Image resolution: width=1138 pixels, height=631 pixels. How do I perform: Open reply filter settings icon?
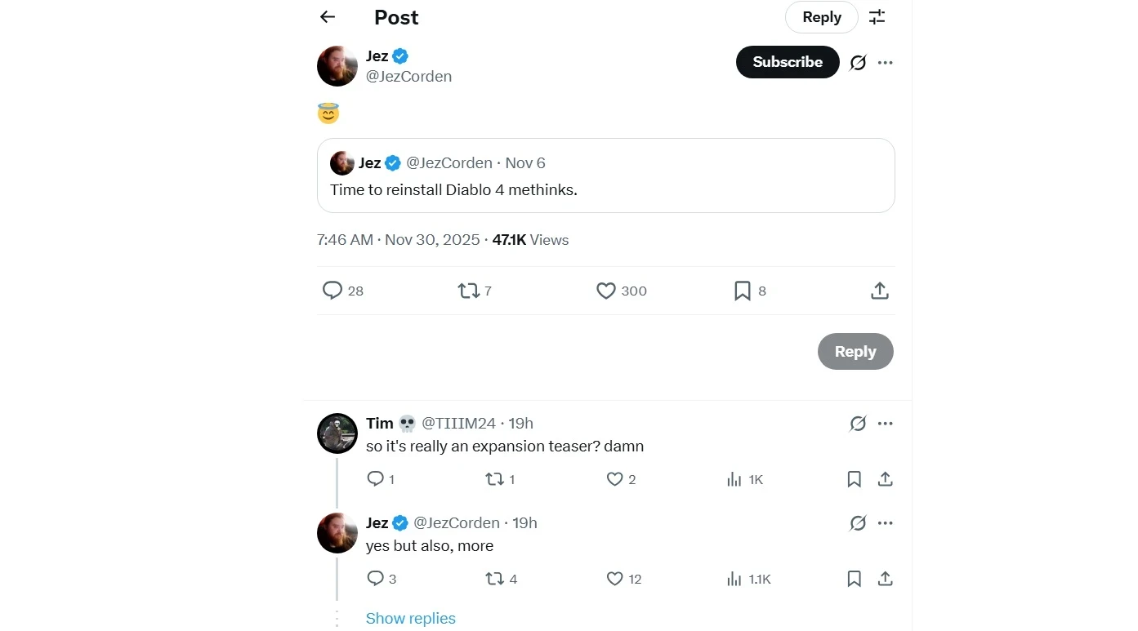[877, 17]
